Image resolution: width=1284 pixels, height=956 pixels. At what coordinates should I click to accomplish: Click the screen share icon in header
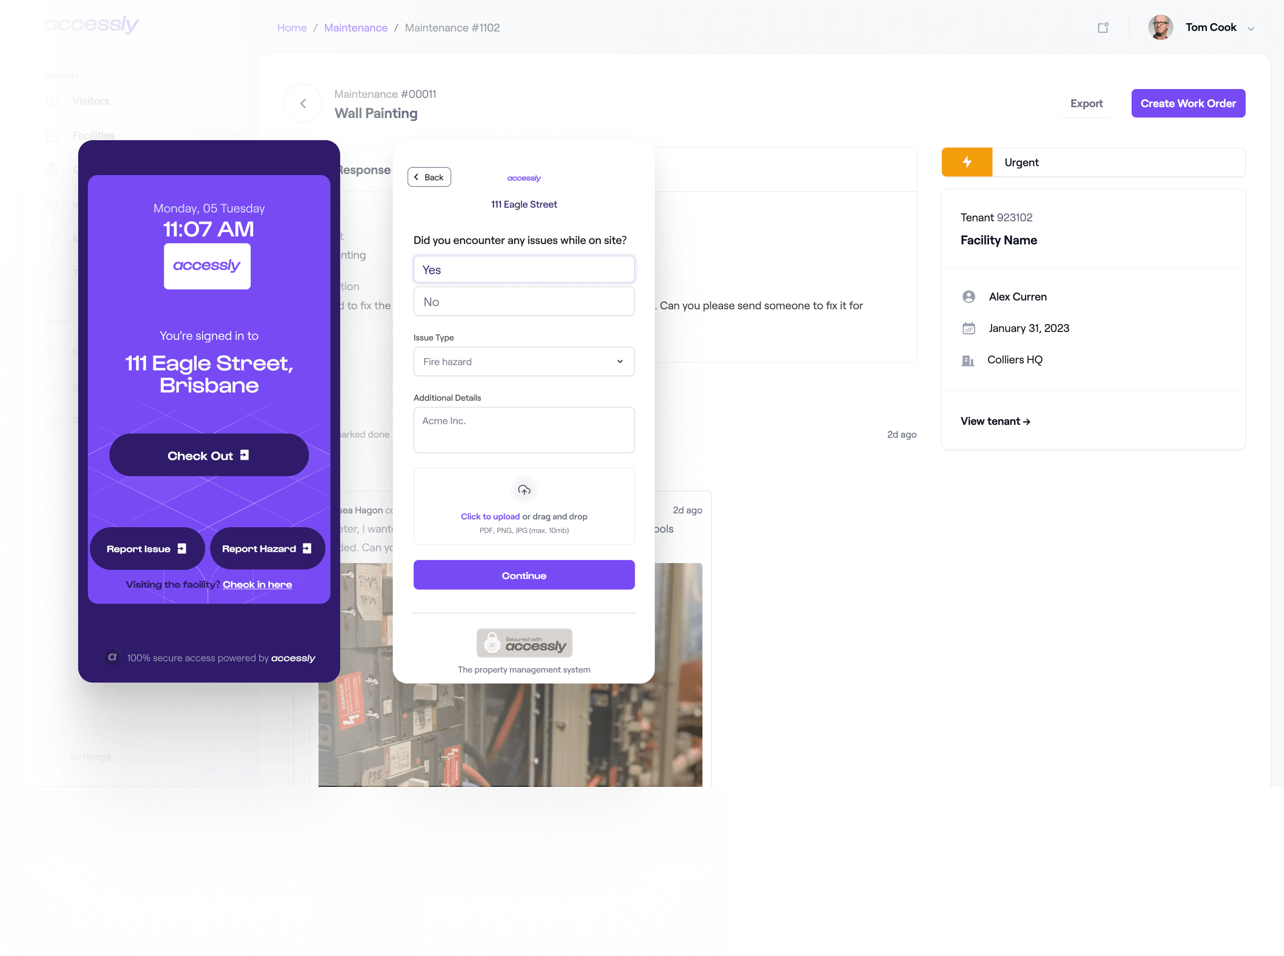pyautogui.click(x=1103, y=28)
